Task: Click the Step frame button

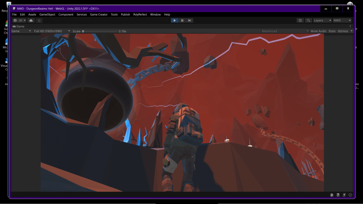Action: (190, 21)
